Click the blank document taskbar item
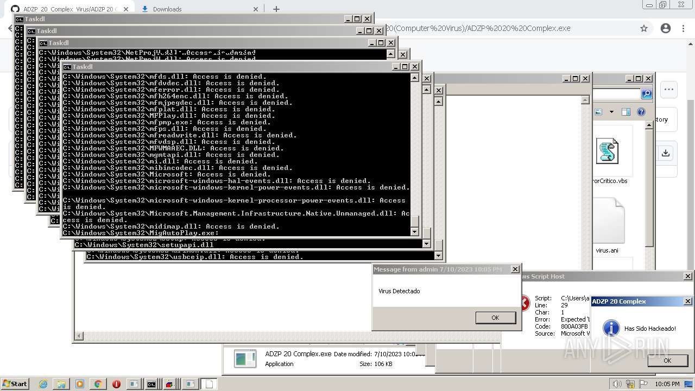This screenshot has width=695, height=391. (x=209, y=384)
